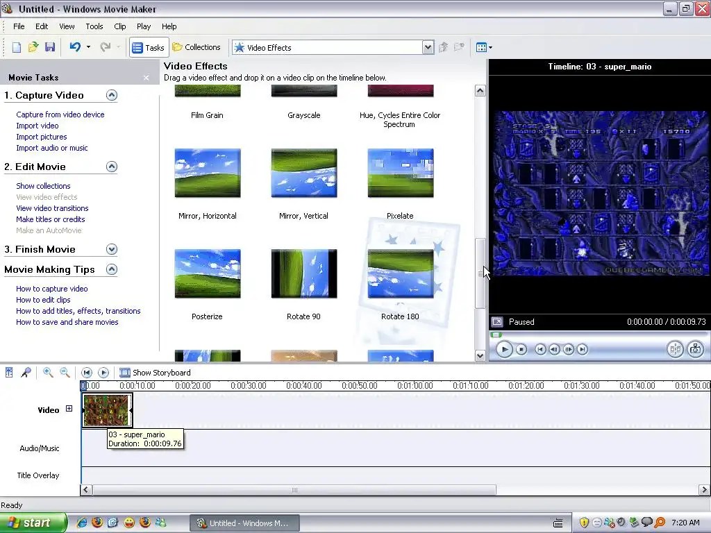Click the Show Storyboard button

click(x=155, y=373)
